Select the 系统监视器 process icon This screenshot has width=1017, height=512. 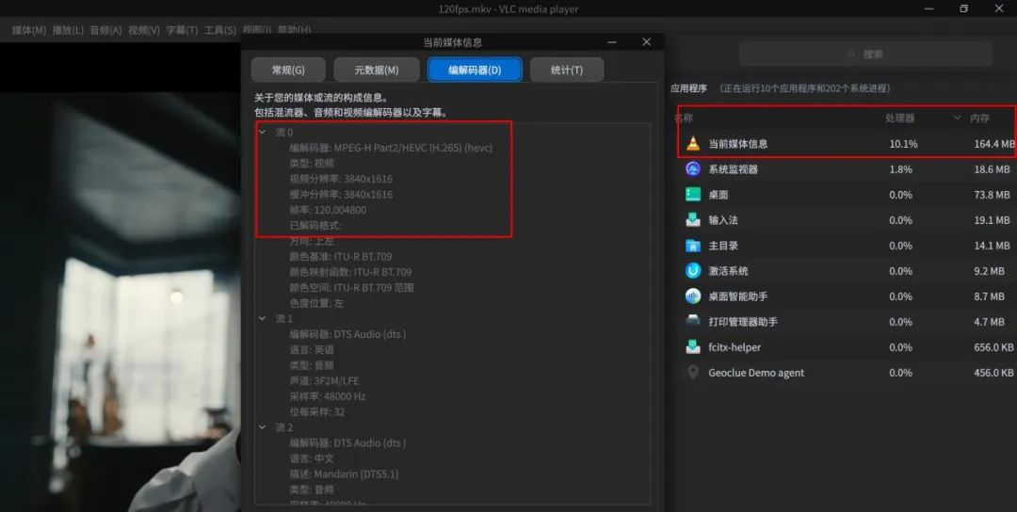point(693,169)
